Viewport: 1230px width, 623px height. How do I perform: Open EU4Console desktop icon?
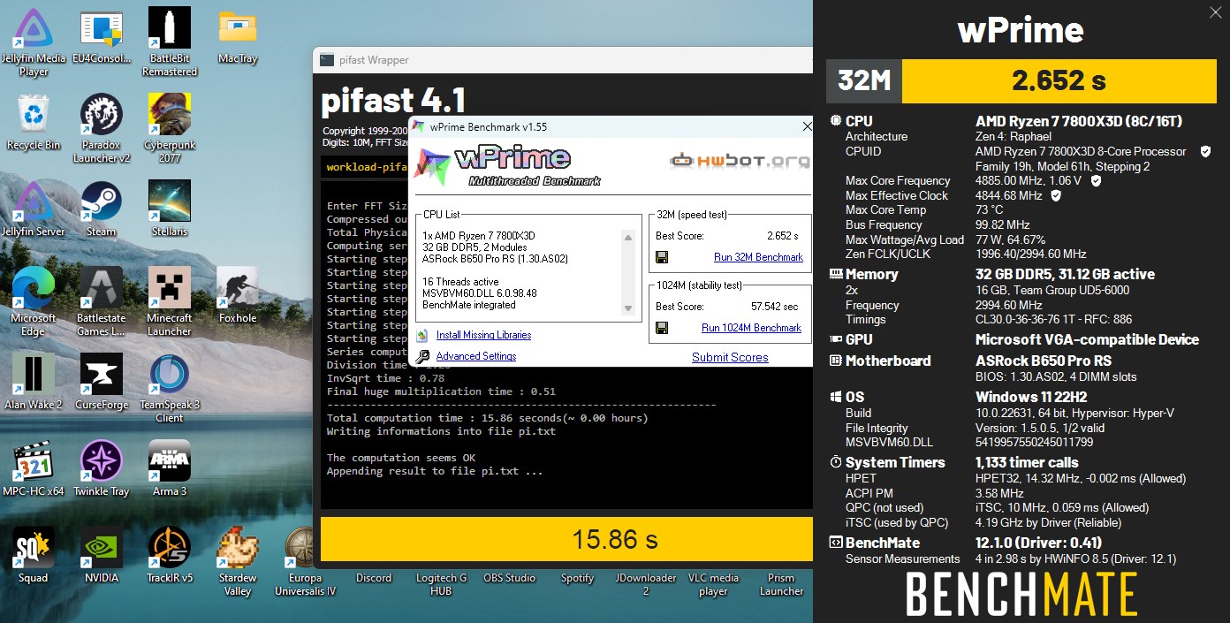coord(102,38)
